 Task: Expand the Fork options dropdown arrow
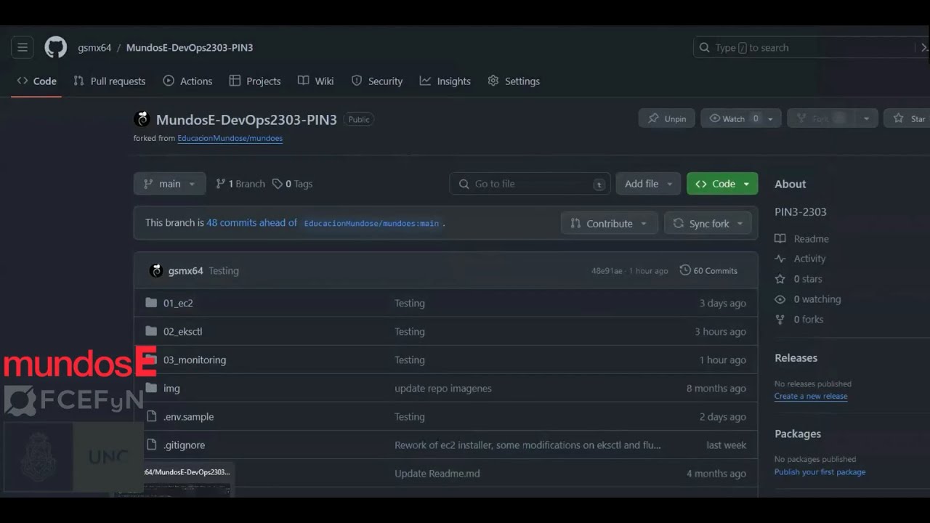point(866,118)
